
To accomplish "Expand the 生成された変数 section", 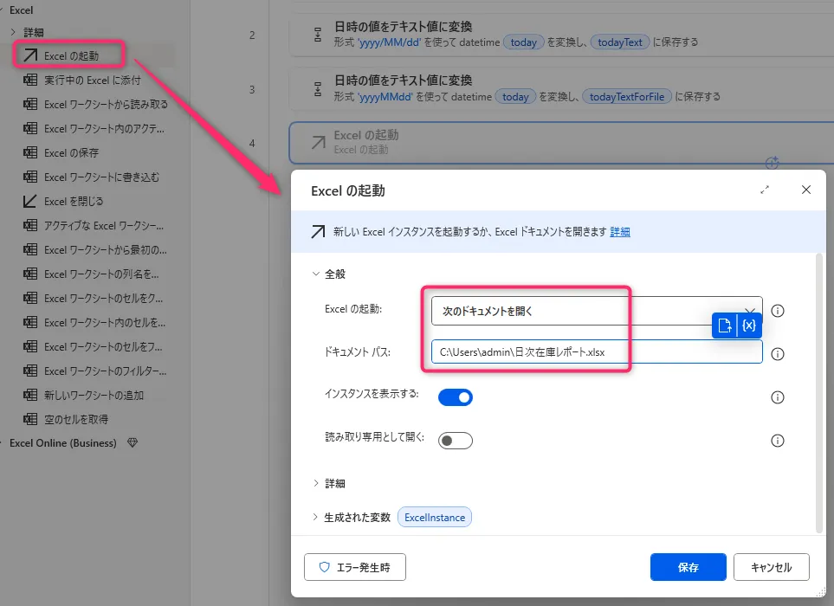I will [x=357, y=518].
